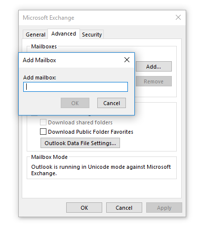Viewport: 200px width, 228px height.
Task: Open the Security tab
Action: tap(92, 35)
